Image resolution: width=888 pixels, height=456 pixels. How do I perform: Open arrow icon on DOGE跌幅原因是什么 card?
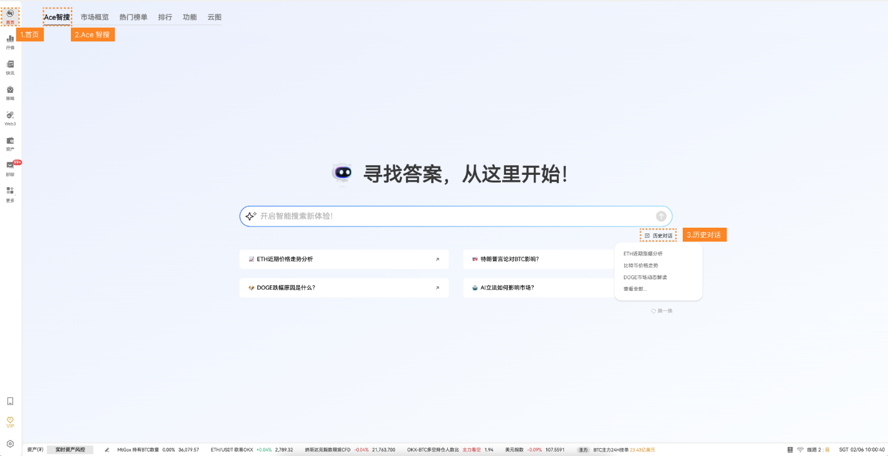437,288
